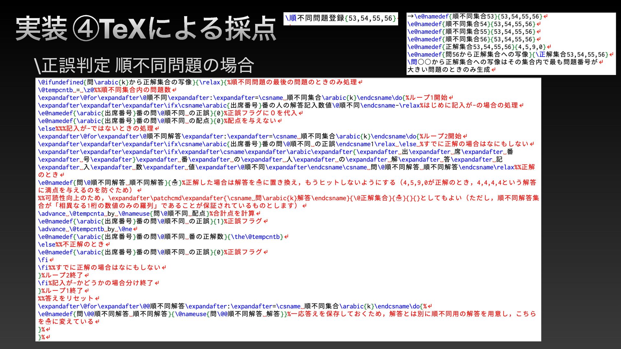Image resolution: width=621 pixels, height=349 pixels.
Task: Click the line starting "\expandafter\@for\expandafter\@@順不同解答"
Action: (235, 306)
